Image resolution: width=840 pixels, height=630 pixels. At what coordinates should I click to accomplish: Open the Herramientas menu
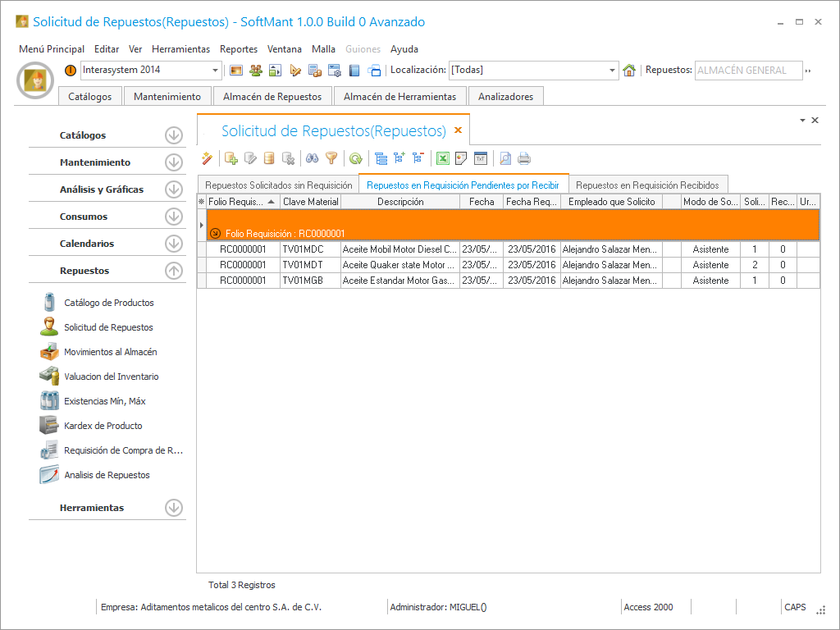click(x=180, y=49)
